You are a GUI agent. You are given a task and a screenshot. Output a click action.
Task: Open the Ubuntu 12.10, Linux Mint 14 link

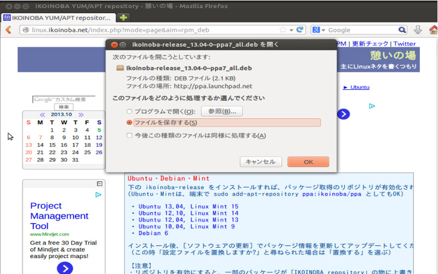(188, 213)
